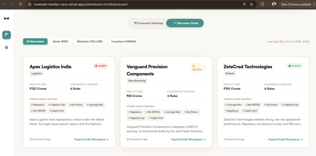Click CapEx Limit chip on Vanguard card
Viewport: 316px width, 156px height.
156,118
